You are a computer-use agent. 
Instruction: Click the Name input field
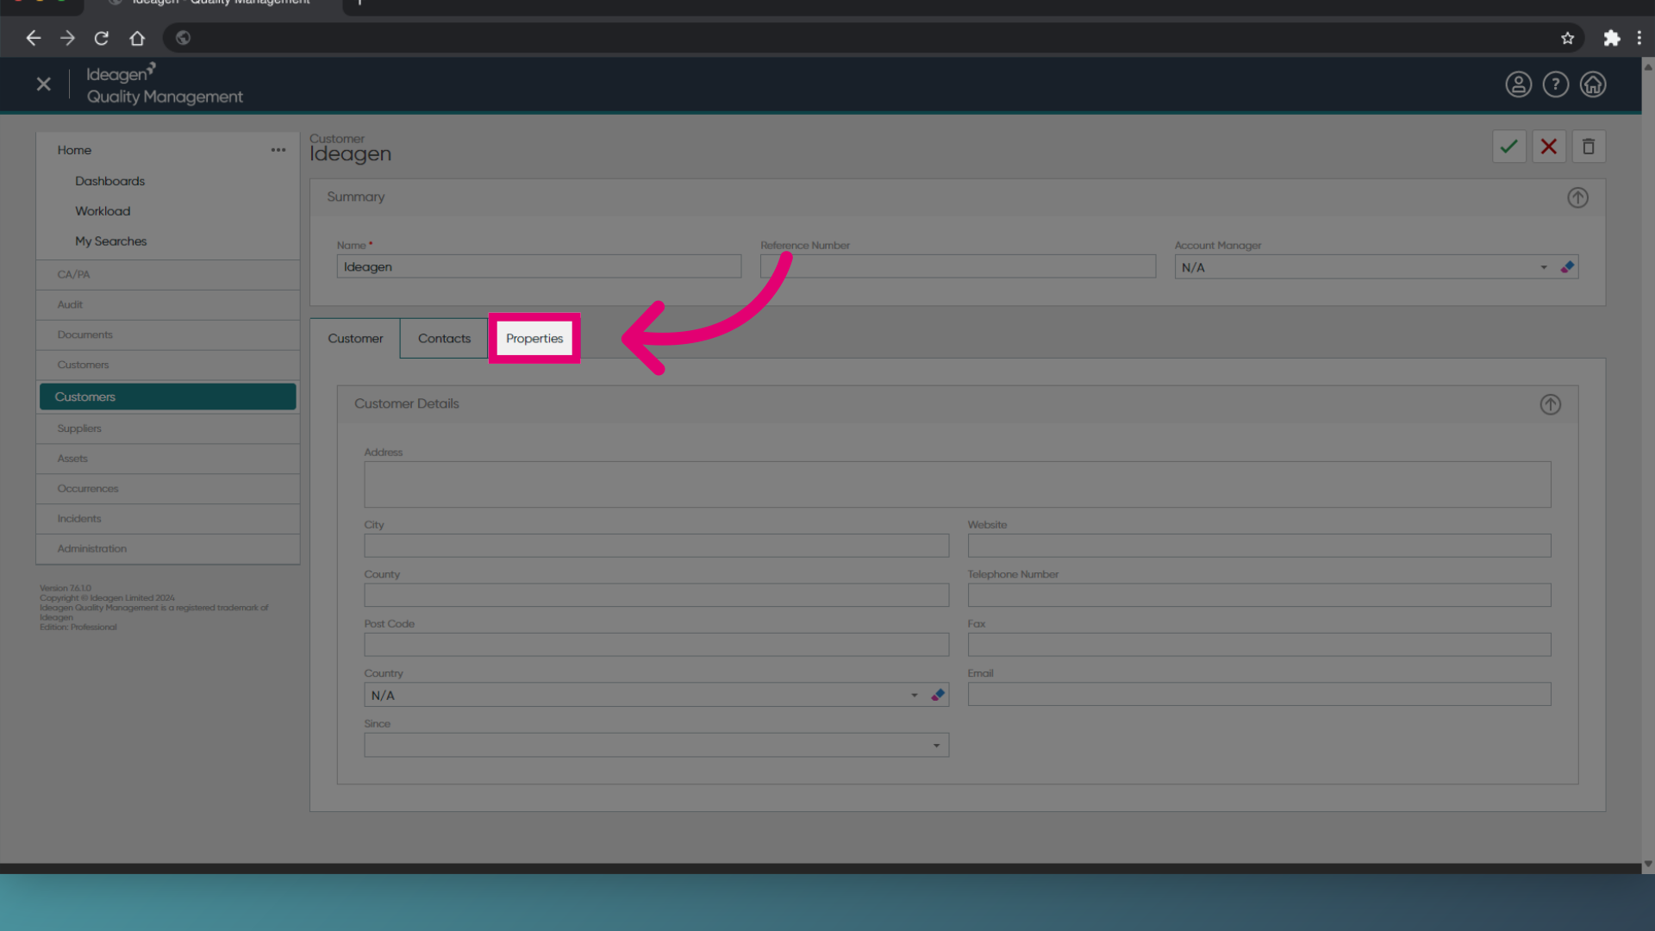tap(539, 266)
